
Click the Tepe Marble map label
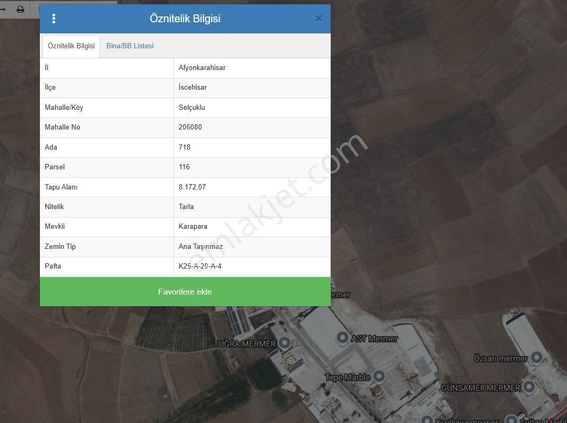click(x=348, y=377)
